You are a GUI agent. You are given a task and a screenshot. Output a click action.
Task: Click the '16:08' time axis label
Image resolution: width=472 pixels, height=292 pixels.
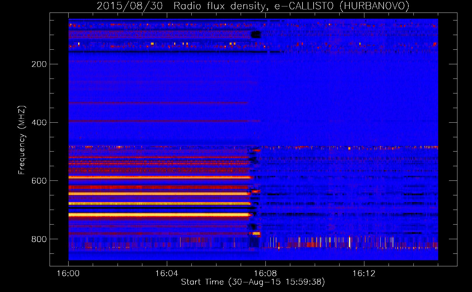[265, 274]
